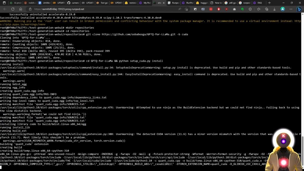Activate the Read aloud icon
This screenshot has width=304, height=171.
pyautogui.click(x=180, y=9)
